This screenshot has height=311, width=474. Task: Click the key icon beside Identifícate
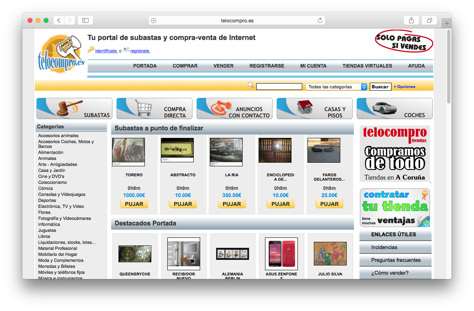[x=91, y=50]
